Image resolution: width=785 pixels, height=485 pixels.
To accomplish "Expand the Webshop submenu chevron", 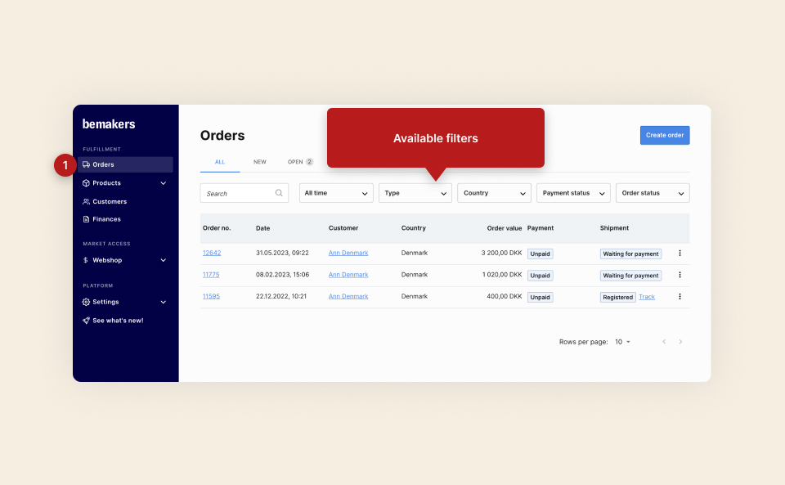I will point(164,260).
